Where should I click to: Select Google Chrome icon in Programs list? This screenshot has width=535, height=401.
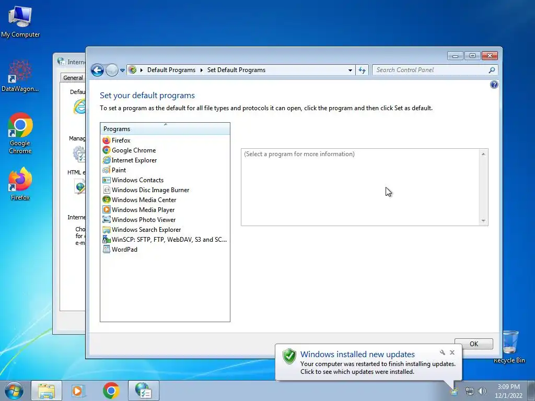[107, 150]
